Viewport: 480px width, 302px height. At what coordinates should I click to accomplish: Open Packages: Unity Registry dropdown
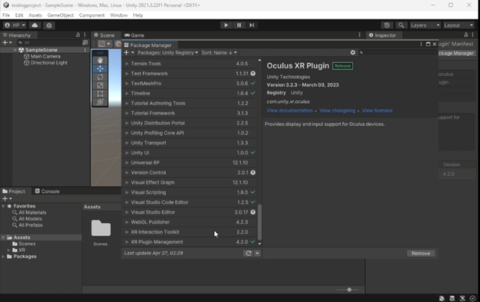click(168, 52)
